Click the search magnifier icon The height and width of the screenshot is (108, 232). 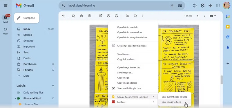[64, 6]
